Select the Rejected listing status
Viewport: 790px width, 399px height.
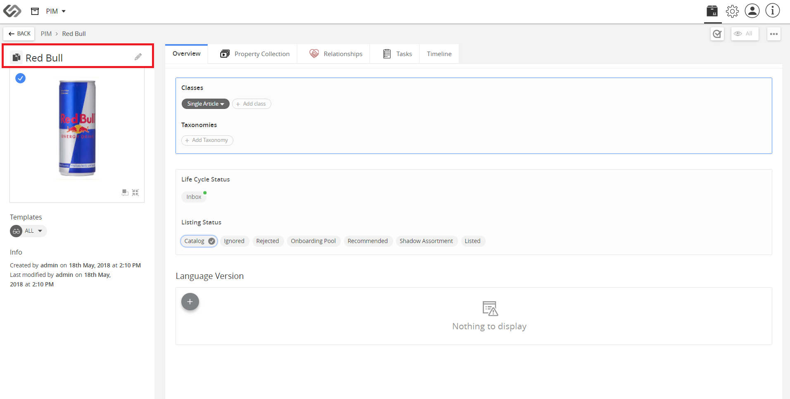268,241
